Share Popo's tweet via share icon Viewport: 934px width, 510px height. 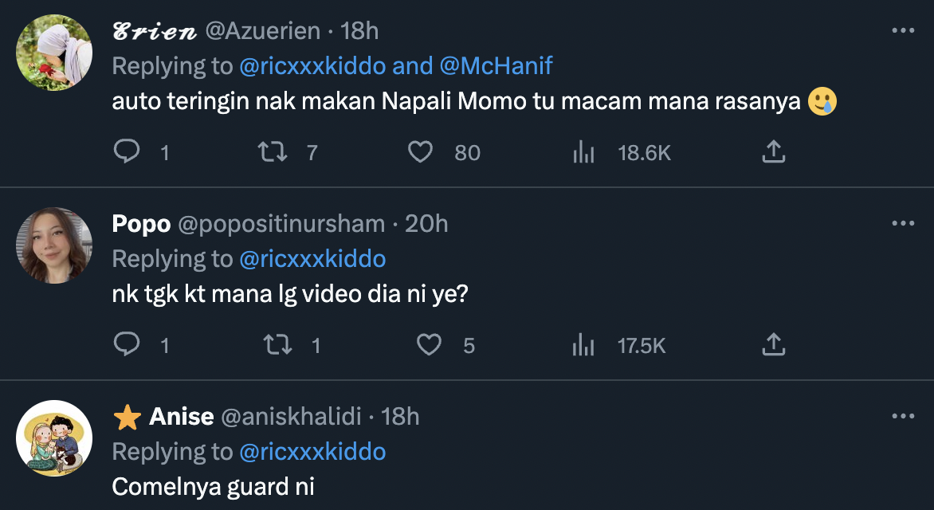click(773, 344)
